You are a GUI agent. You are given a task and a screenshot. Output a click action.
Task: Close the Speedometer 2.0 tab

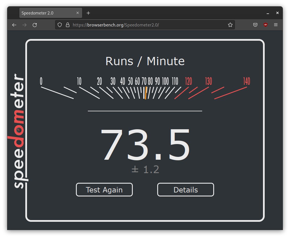78,13
